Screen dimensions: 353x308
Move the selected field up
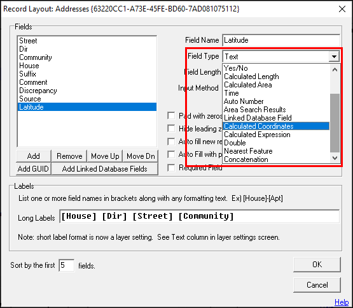105,156
